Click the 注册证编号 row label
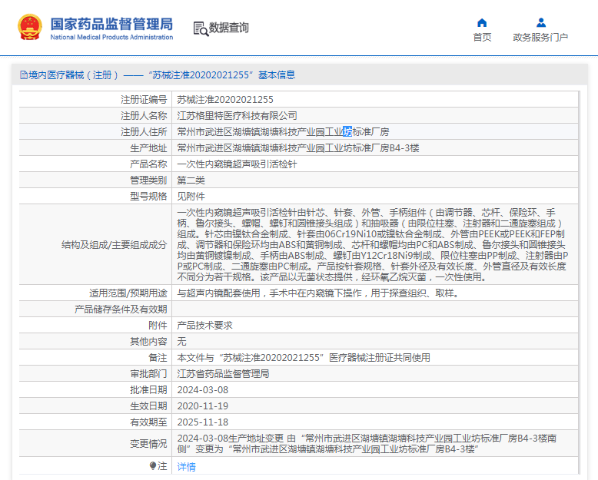Image resolution: width=598 pixels, height=480 pixels. click(x=144, y=100)
